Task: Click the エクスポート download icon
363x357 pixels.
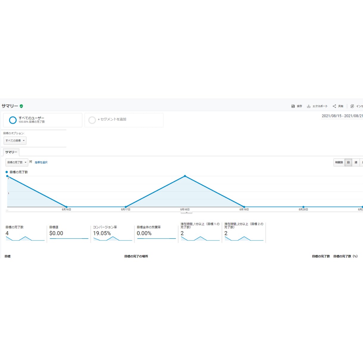Action: point(309,106)
